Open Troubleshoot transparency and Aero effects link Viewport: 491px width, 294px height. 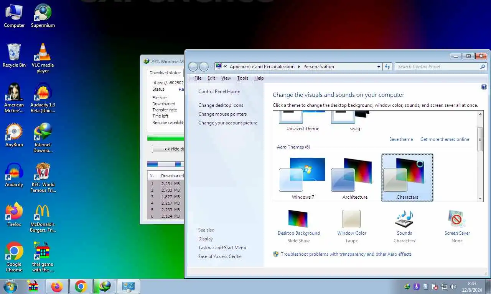pyautogui.click(x=346, y=254)
